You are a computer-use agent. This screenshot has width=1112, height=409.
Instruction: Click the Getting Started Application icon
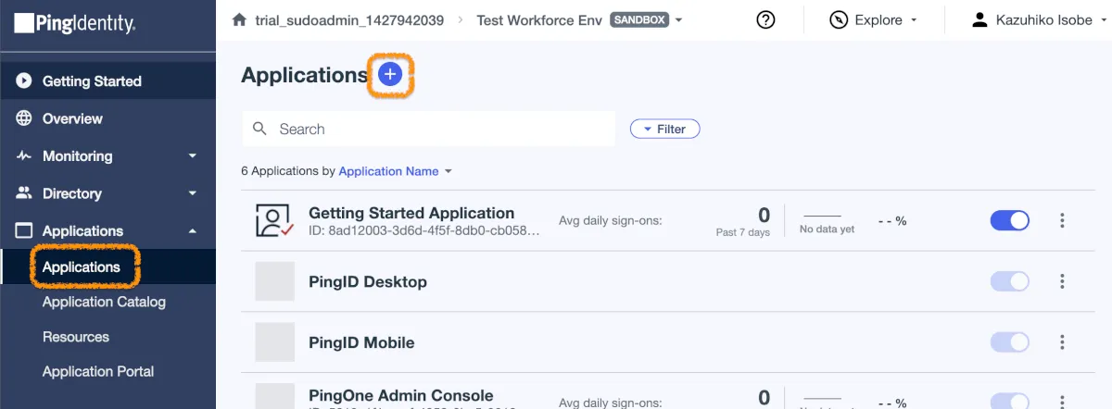coord(274,220)
